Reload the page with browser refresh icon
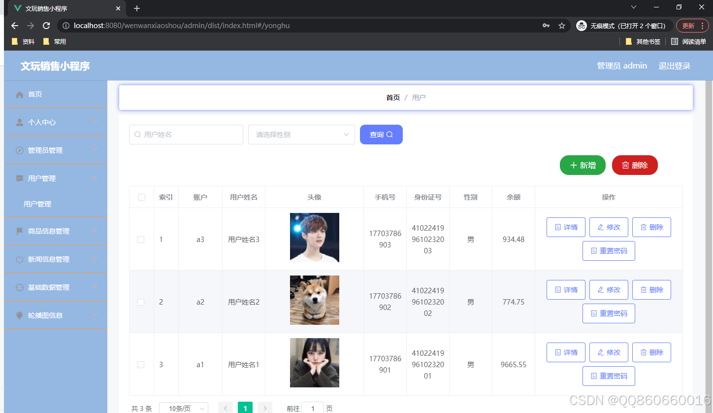Image resolution: width=713 pixels, height=413 pixels. (46, 26)
